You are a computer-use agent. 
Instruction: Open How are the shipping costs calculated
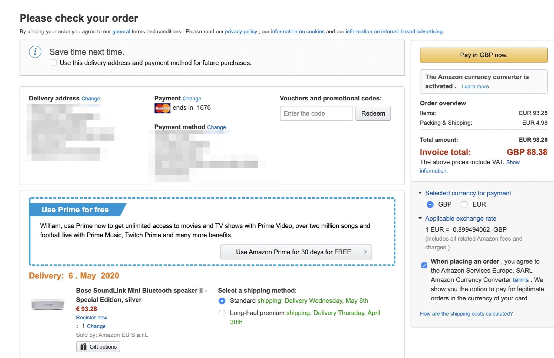tap(466, 314)
